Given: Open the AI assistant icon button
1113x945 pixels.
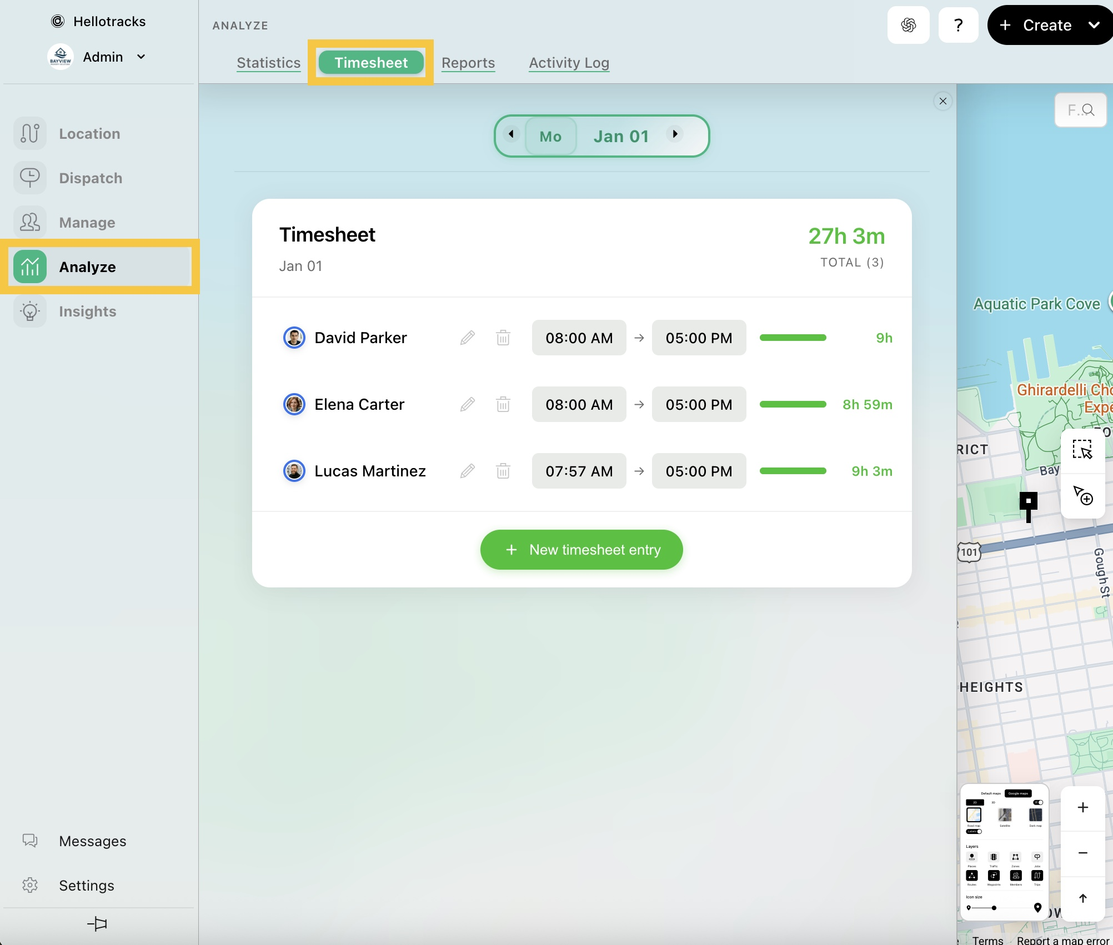Looking at the screenshot, I should (x=908, y=25).
